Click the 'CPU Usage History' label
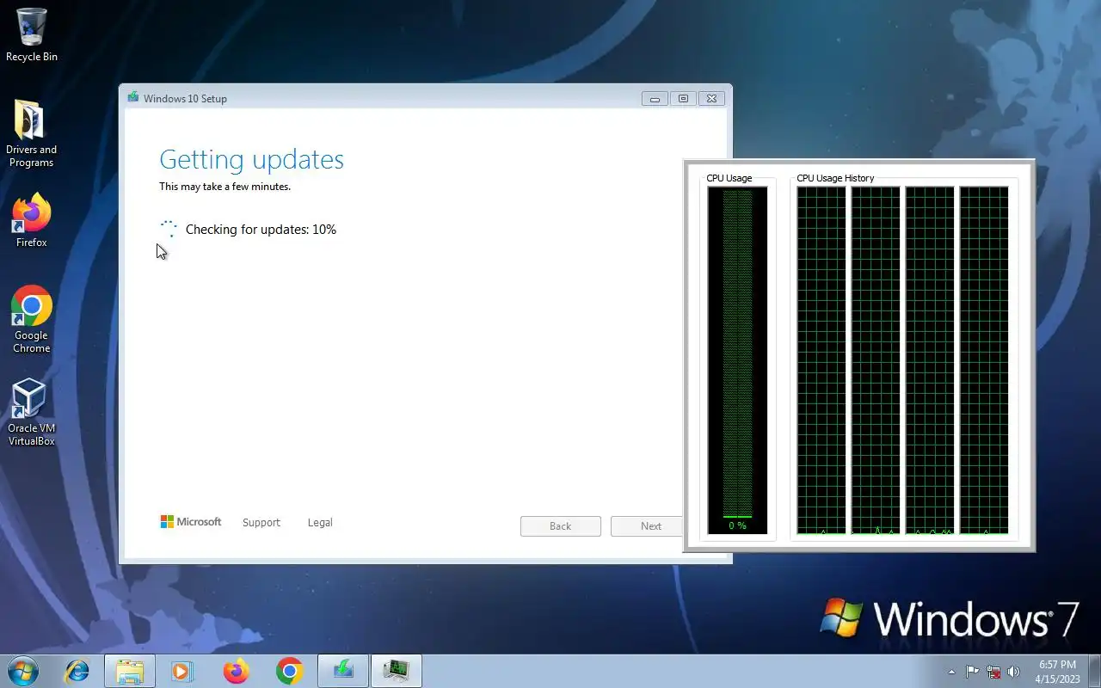The image size is (1101, 688). pyautogui.click(x=835, y=178)
